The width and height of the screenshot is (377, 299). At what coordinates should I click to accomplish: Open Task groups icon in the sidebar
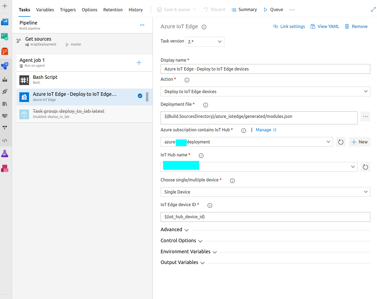pyautogui.click(x=5, y=116)
